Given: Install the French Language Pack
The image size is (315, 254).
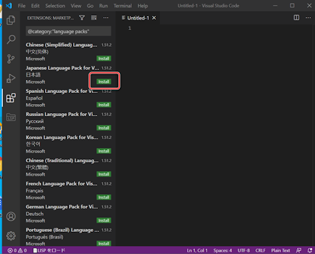Looking at the screenshot, I should point(104,197).
